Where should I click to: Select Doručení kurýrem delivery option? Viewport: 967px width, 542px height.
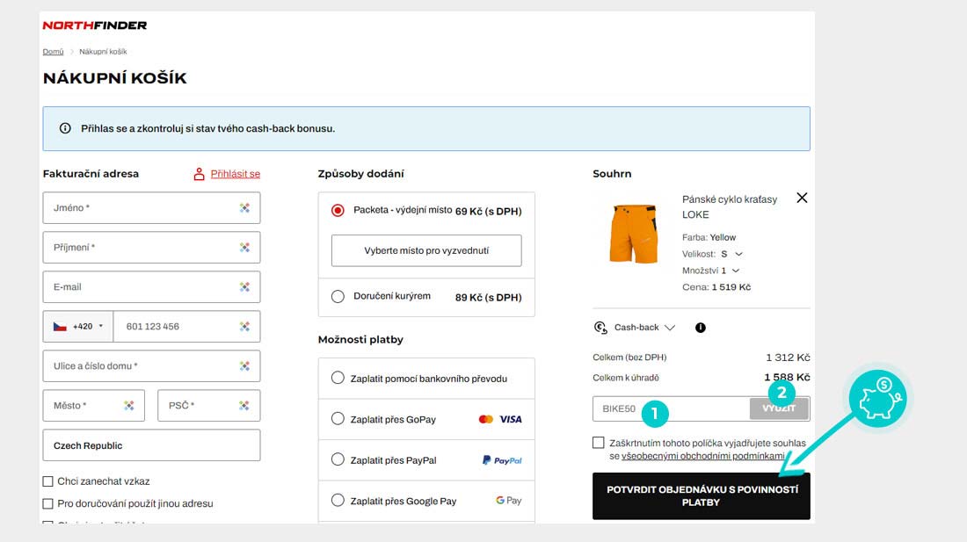[x=338, y=297]
